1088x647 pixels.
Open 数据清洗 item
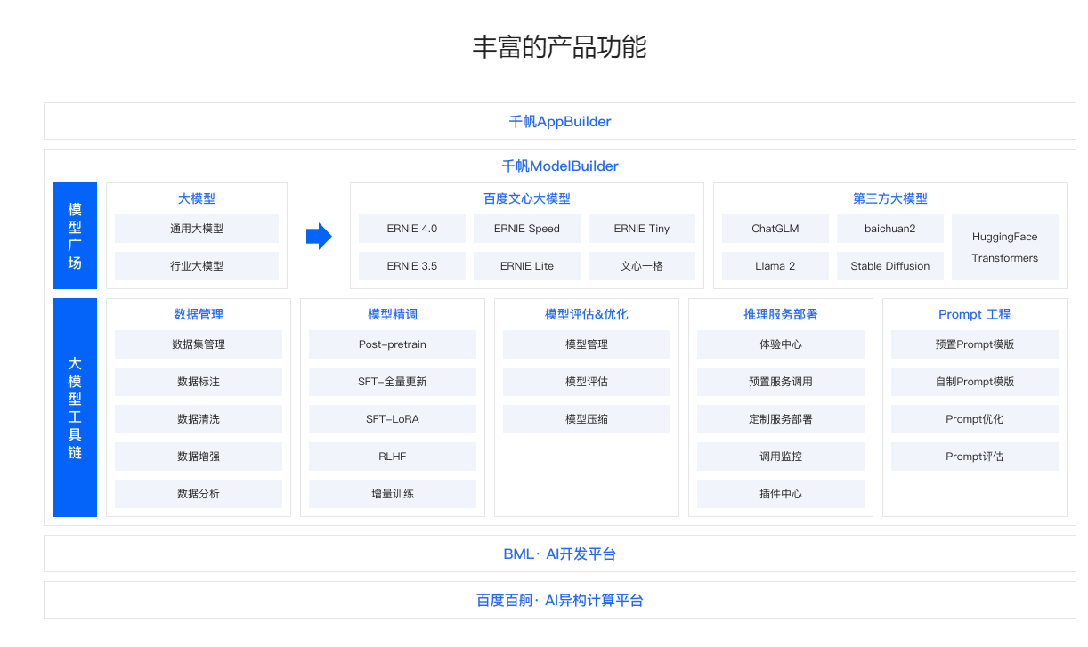[199, 419]
